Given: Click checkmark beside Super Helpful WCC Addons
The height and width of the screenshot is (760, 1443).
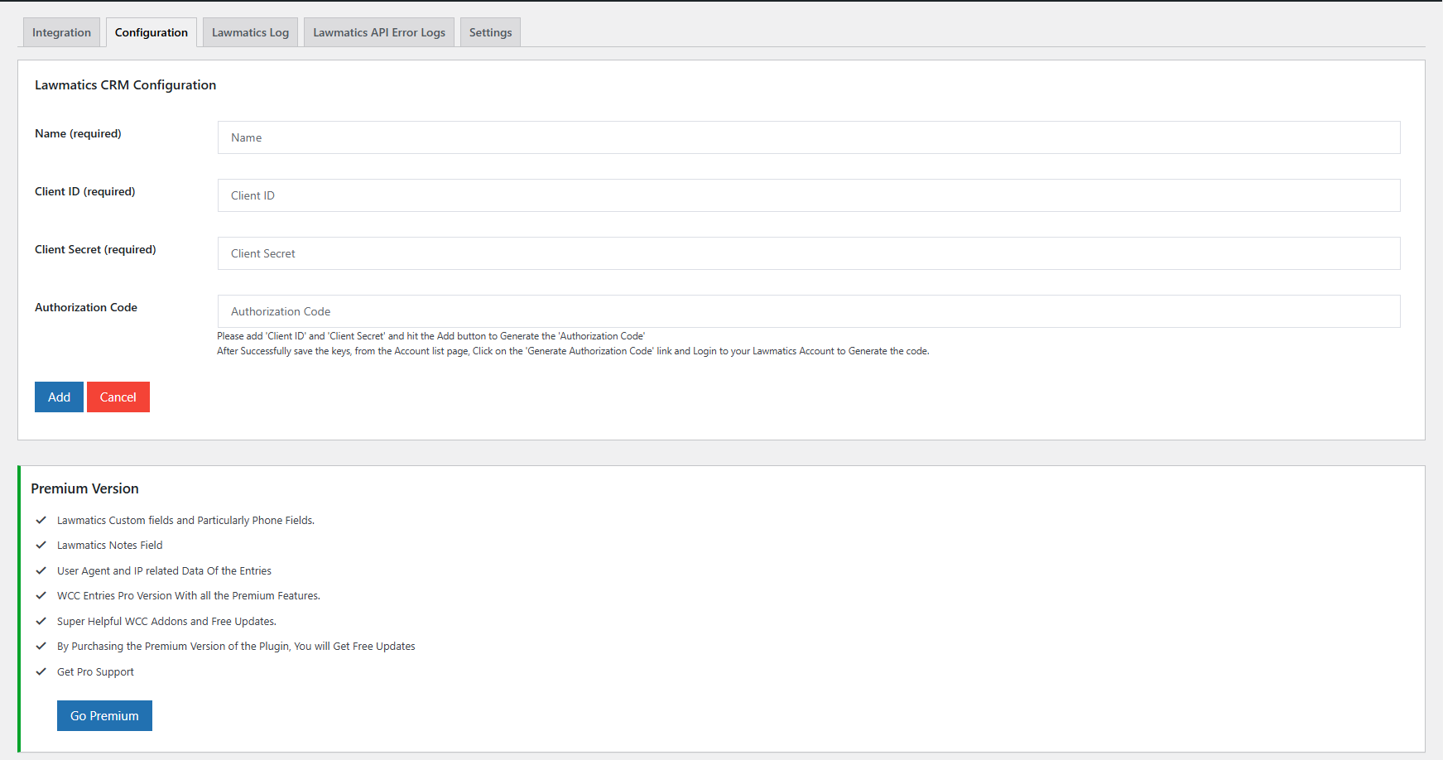Looking at the screenshot, I should (41, 621).
